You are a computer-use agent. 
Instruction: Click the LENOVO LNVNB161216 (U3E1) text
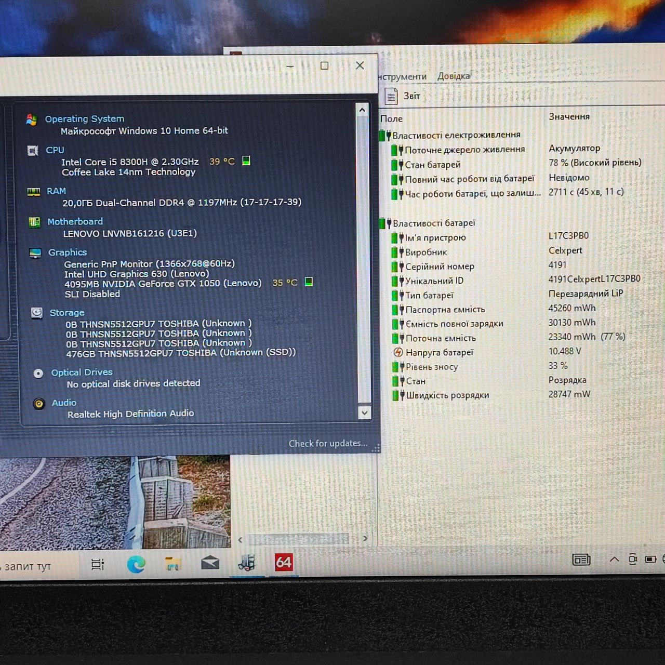[x=130, y=233]
